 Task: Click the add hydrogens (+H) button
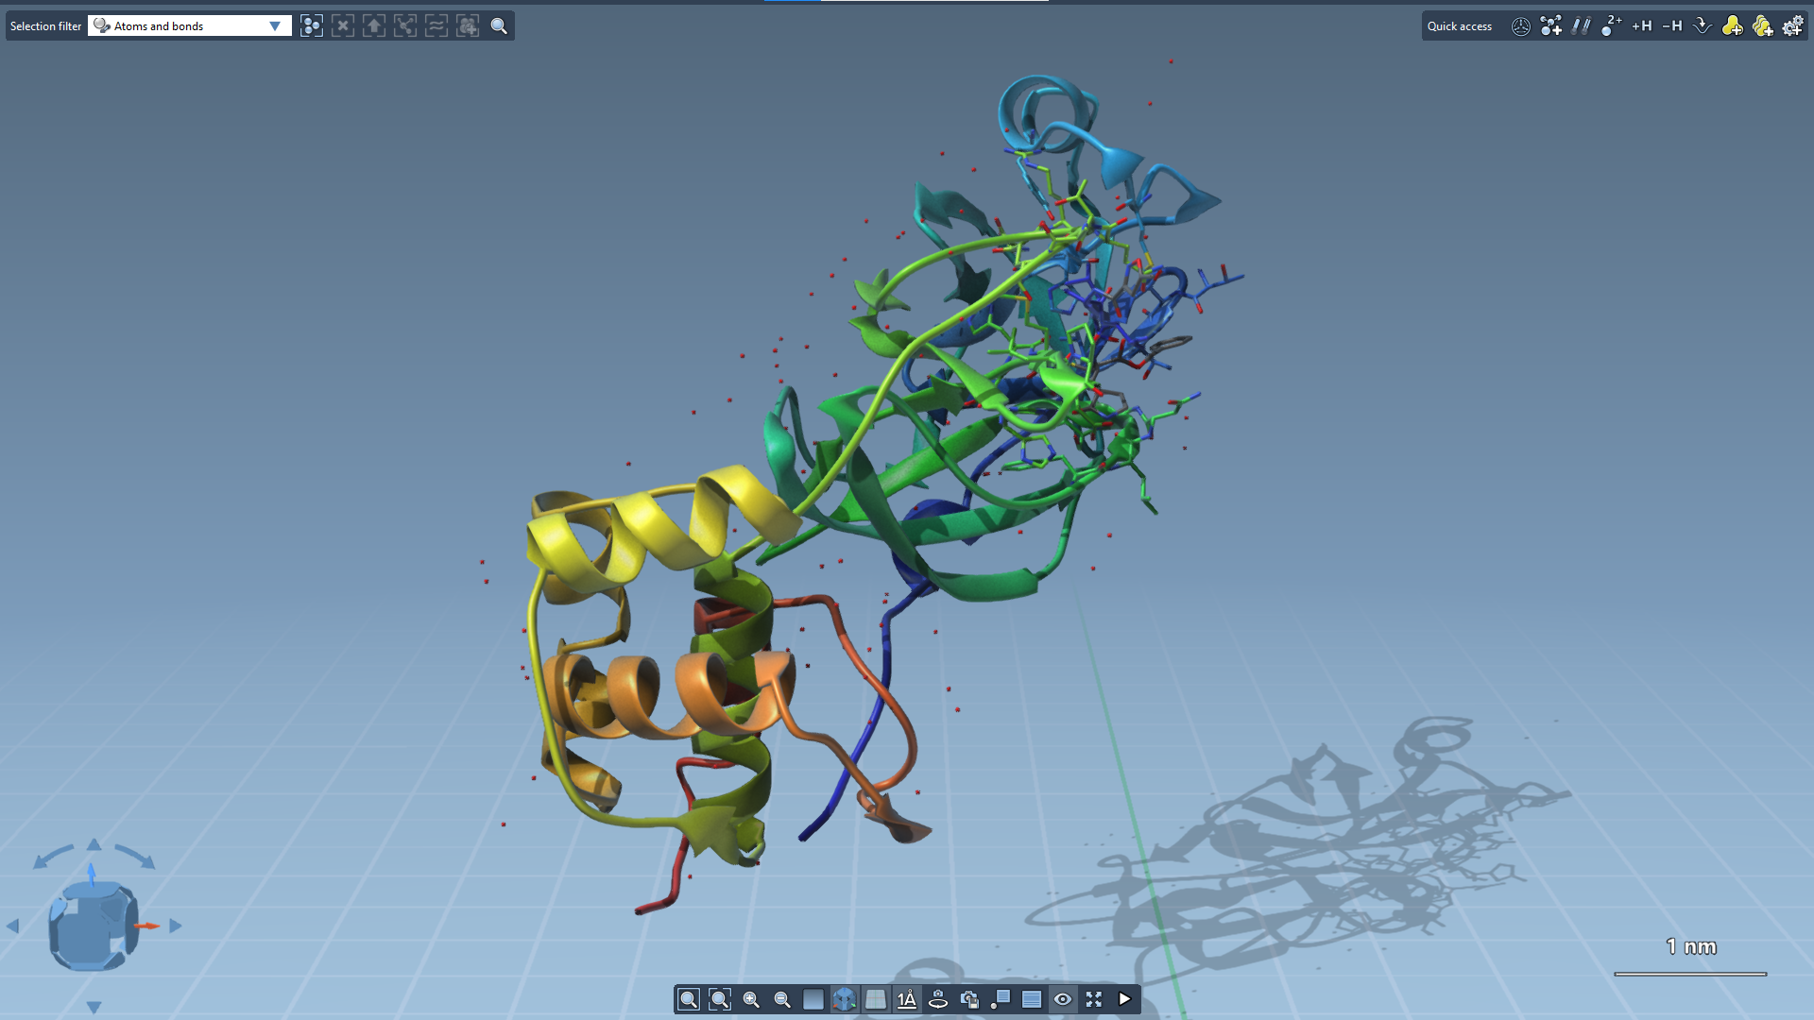1641,26
